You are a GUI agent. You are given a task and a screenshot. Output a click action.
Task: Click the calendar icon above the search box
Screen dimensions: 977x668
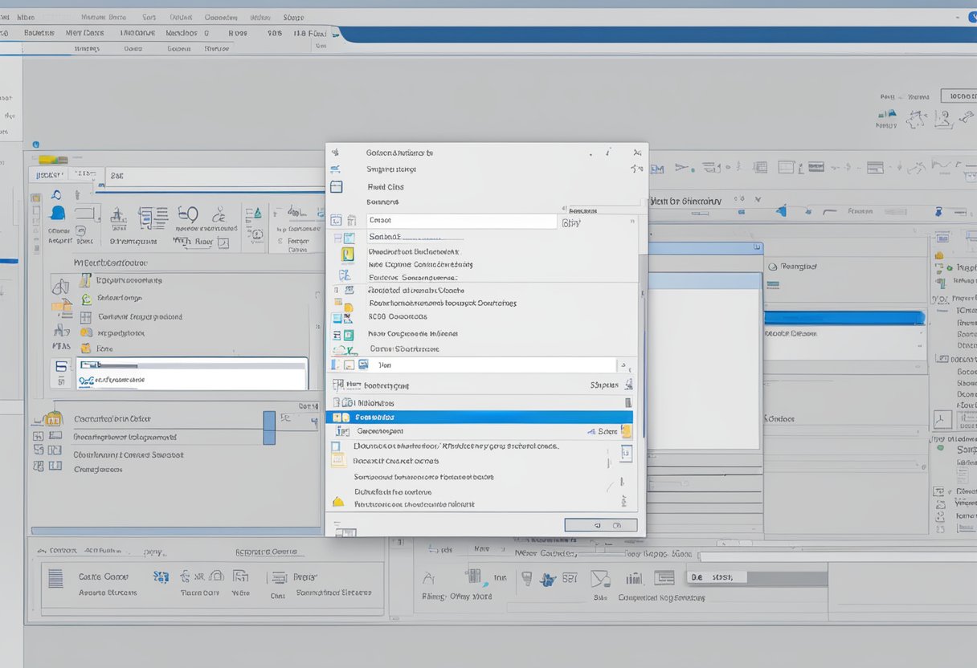[335, 218]
